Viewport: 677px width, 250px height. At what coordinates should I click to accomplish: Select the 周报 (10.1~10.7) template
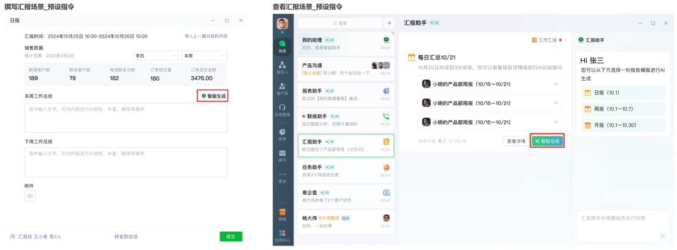point(623,109)
